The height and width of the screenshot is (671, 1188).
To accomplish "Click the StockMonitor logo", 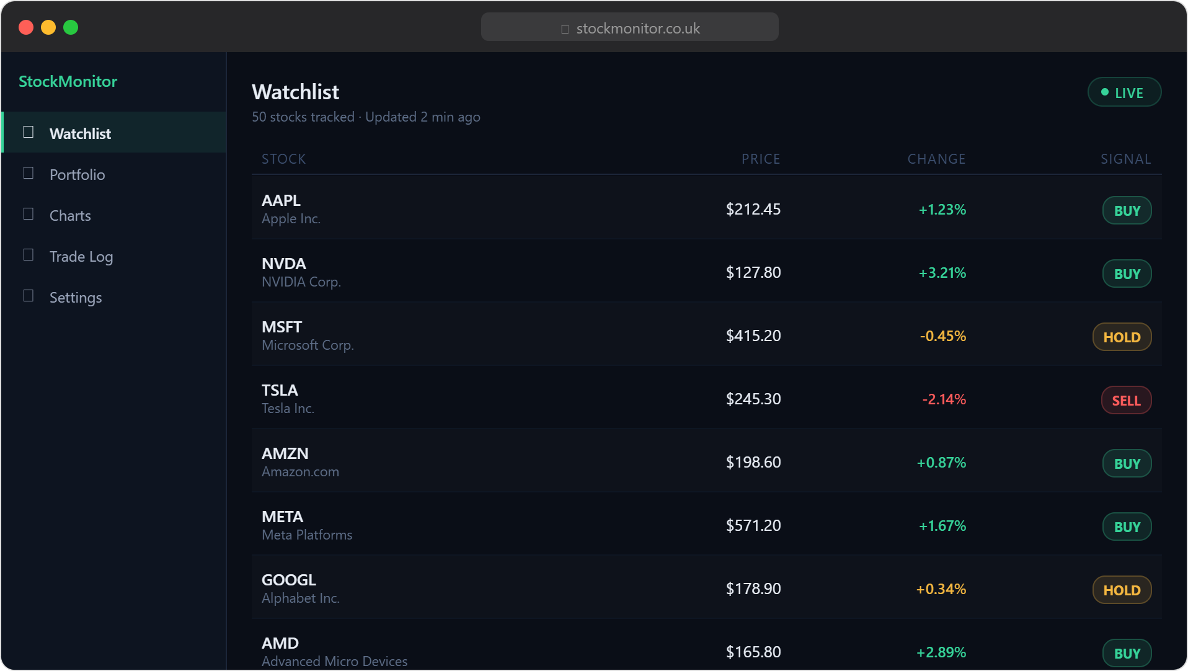I will (x=68, y=81).
